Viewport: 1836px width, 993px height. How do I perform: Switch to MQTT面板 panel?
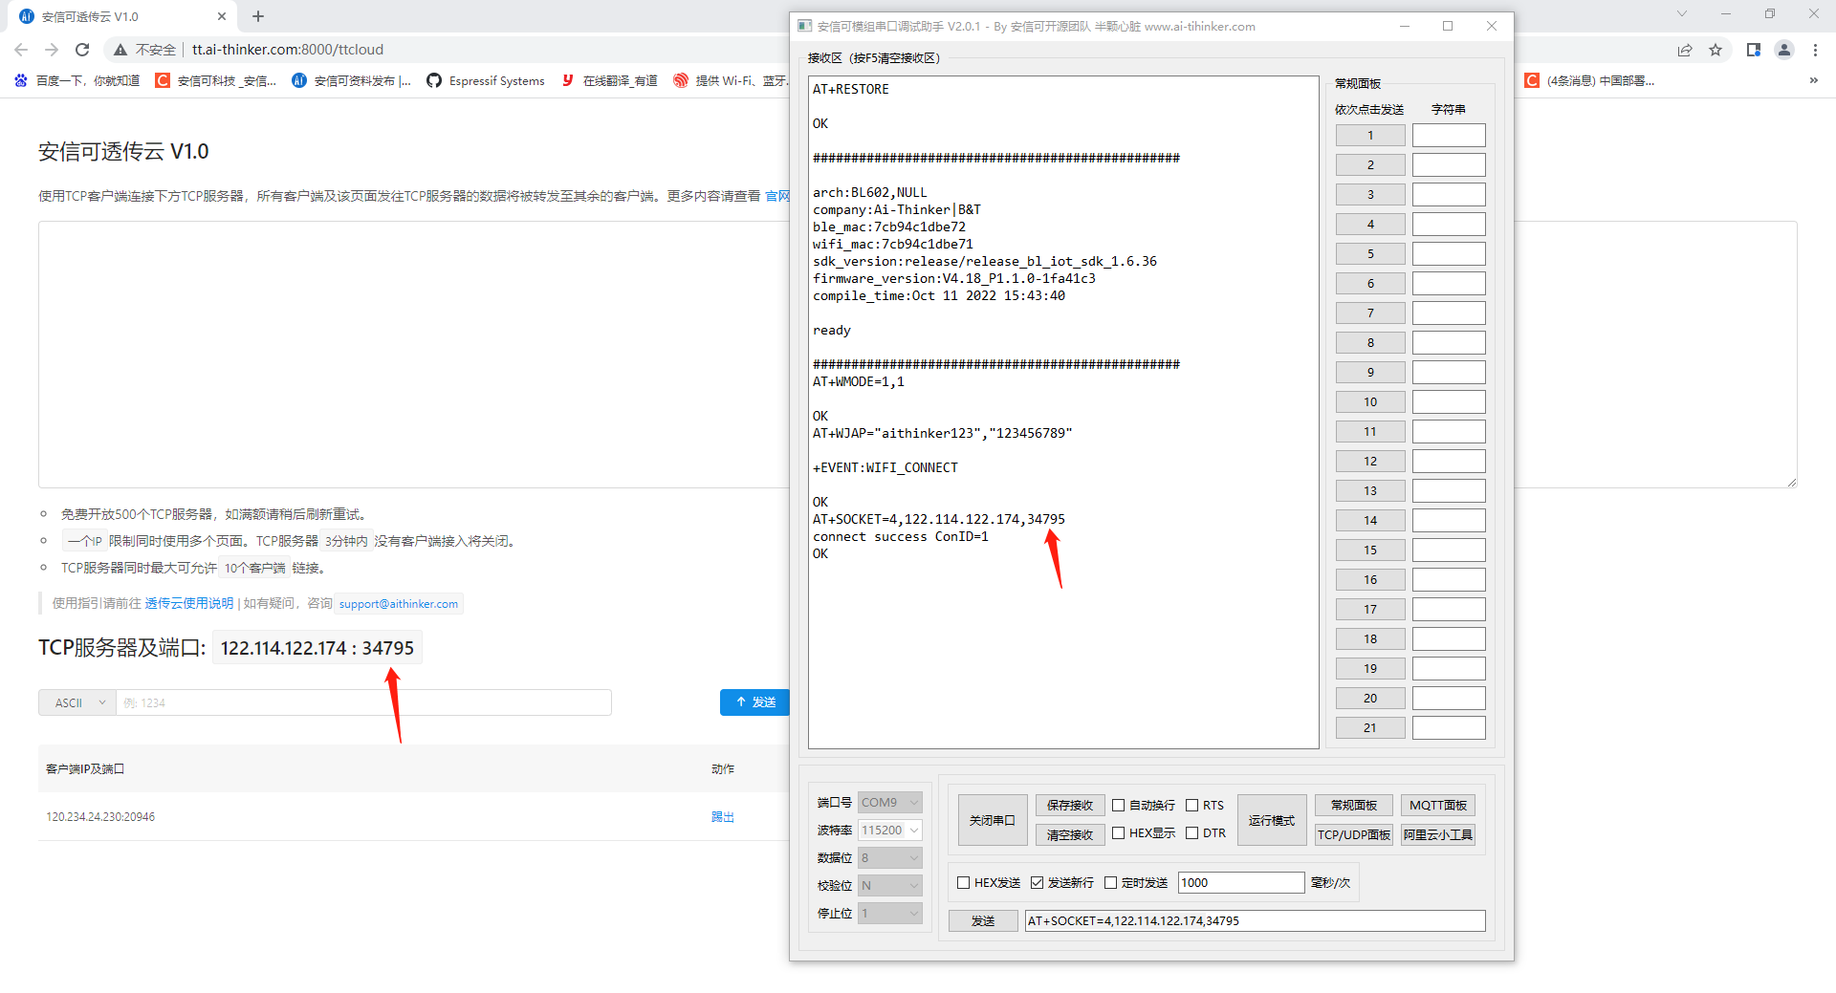pyautogui.click(x=1438, y=806)
